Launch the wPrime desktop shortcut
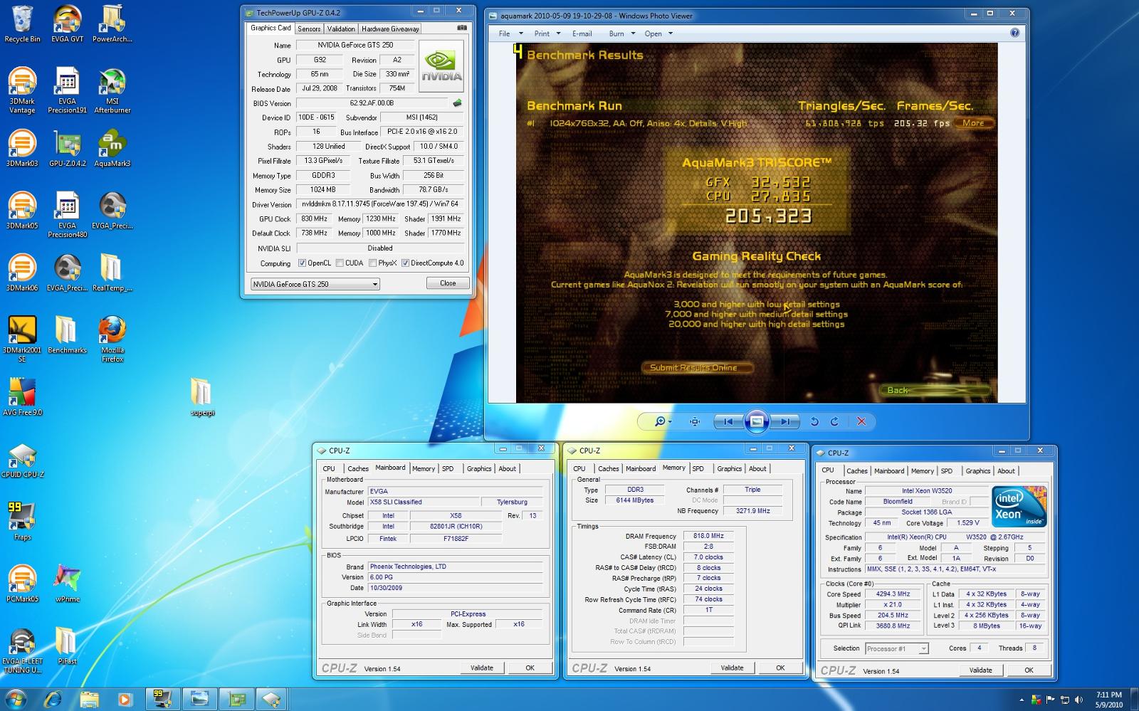 67,583
